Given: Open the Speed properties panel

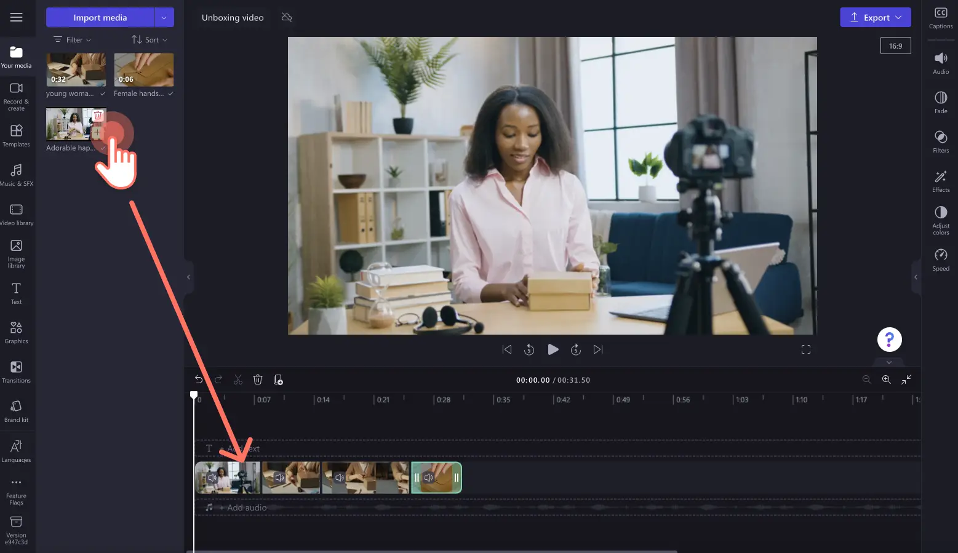Looking at the screenshot, I should pyautogui.click(x=941, y=260).
